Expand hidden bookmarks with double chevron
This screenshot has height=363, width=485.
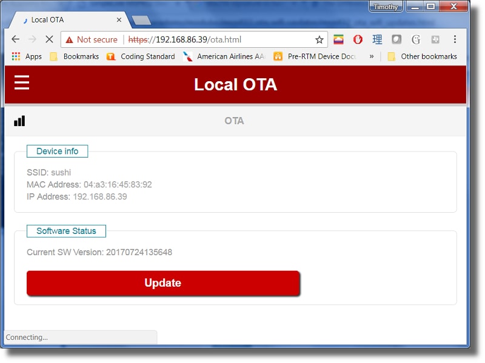[372, 56]
